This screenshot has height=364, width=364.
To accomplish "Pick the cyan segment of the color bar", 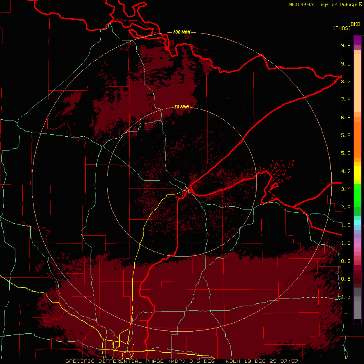I will (357, 222).
